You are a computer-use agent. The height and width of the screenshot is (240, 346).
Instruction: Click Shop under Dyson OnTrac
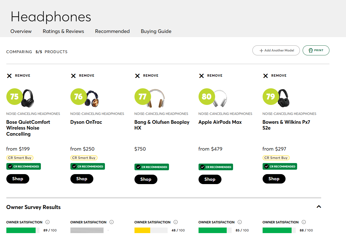(82, 179)
